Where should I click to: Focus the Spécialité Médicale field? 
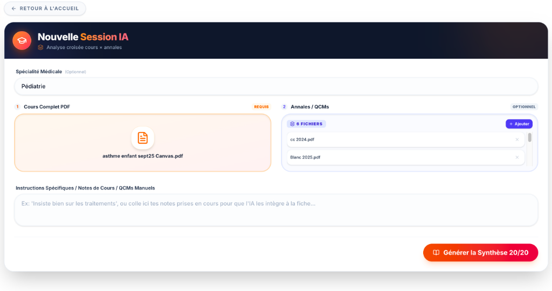[275, 86]
